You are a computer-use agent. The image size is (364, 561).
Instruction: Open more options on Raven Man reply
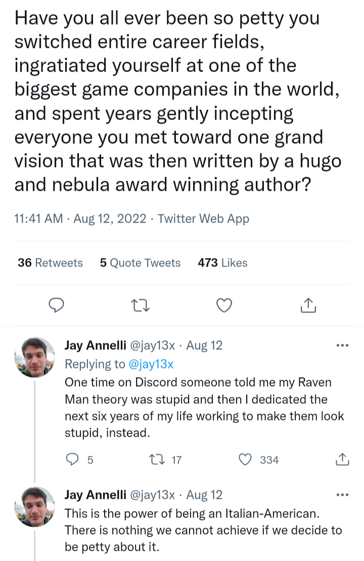(342, 346)
